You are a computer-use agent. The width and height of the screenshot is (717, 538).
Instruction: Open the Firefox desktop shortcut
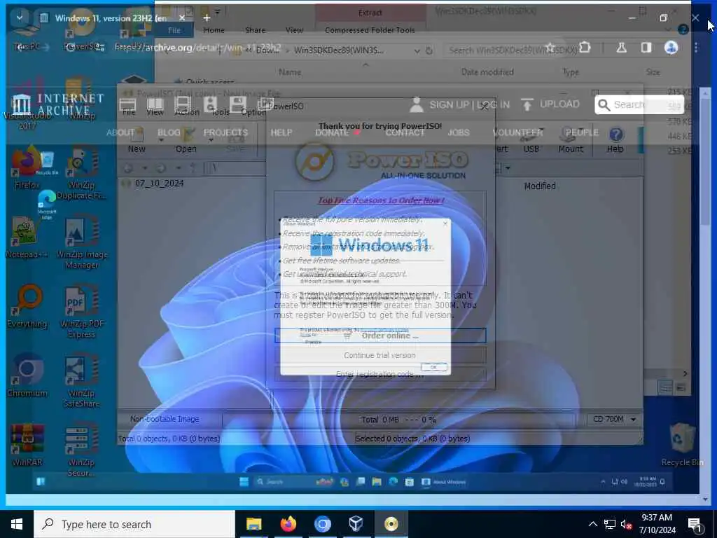(27, 168)
